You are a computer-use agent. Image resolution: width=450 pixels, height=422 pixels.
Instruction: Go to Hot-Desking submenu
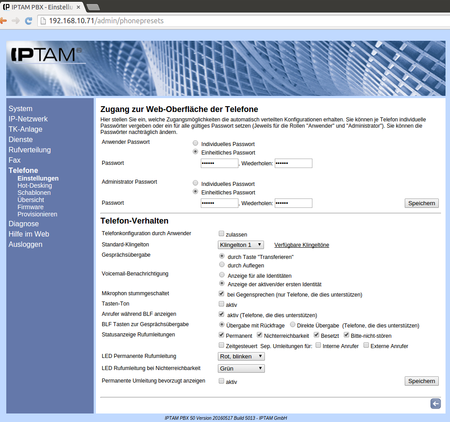pos(35,185)
